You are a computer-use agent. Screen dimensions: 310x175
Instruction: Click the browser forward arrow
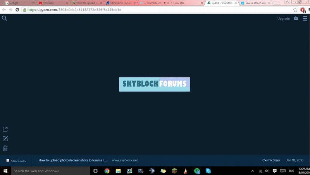[11, 10]
